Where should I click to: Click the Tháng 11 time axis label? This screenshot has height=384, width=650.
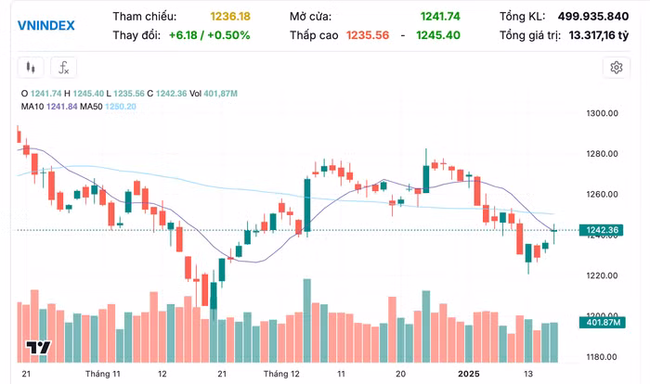(103, 373)
